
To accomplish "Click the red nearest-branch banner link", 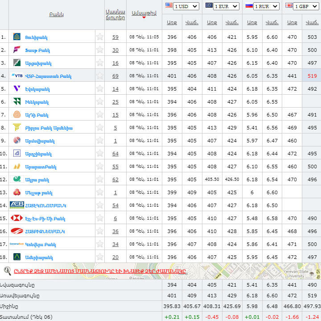I will pos(100,271).
